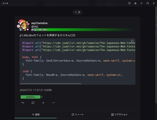
Task: Open aqz/tamaina profile name link
Action: (x=39, y=23)
